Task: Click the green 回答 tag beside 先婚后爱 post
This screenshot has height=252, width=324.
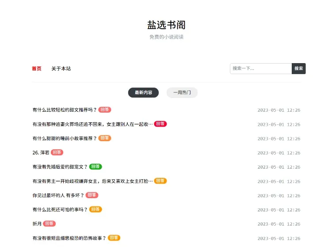Action: pyautogui.click(x=95, y=167)
